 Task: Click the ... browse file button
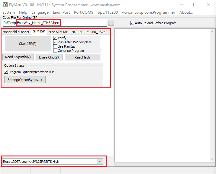pos(111,23)
